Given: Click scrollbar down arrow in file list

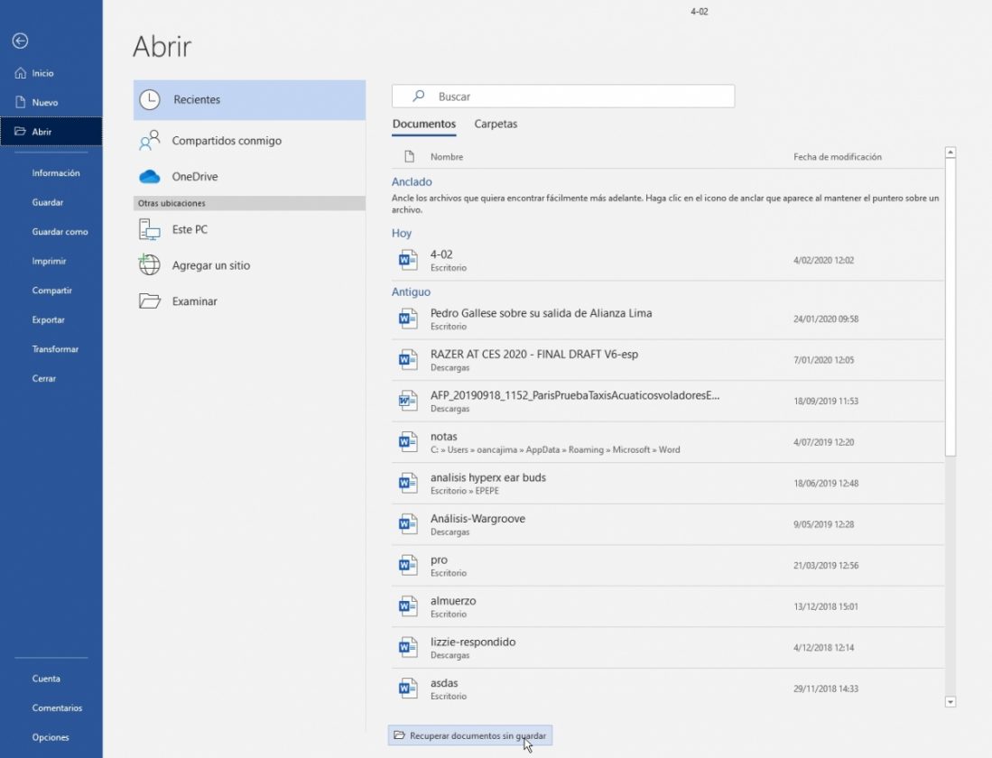Looking at the screenshot, I should click(950, 701).
